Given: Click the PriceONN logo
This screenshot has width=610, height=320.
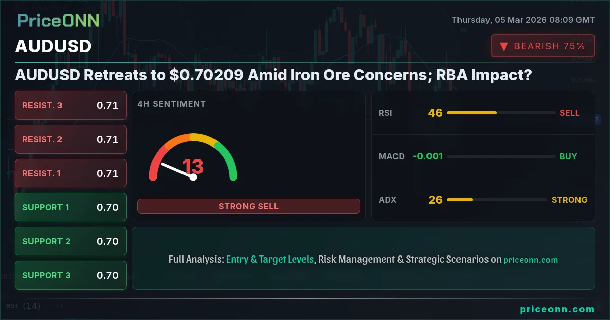Looking at the screenshot, I should click(58, 20).
